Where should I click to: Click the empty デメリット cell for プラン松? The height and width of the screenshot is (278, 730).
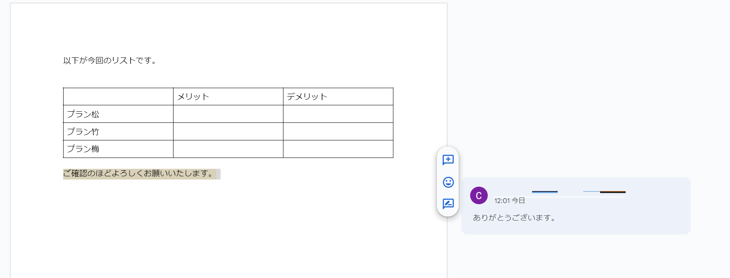click(338, 114)
